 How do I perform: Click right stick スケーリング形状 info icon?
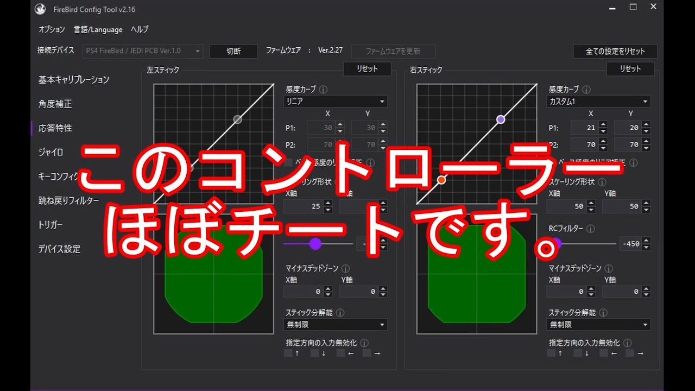click(602, 182)
